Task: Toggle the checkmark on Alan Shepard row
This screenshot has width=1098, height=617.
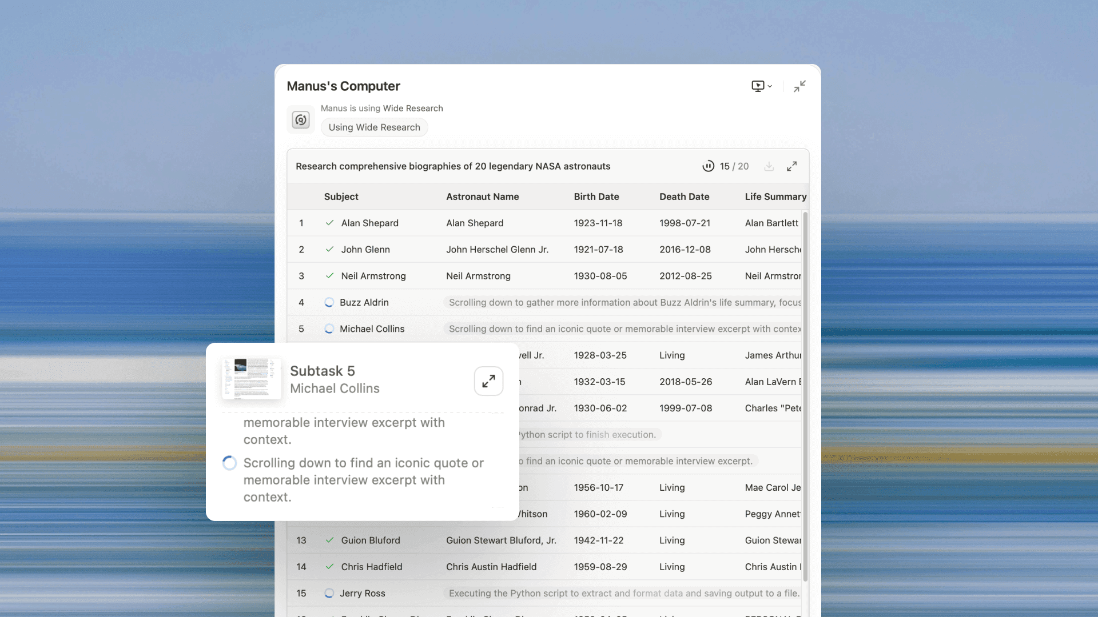Action: (x=329, y=223)
